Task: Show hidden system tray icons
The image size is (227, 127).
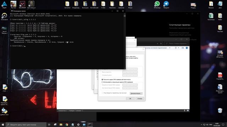Action: point(201,125)
